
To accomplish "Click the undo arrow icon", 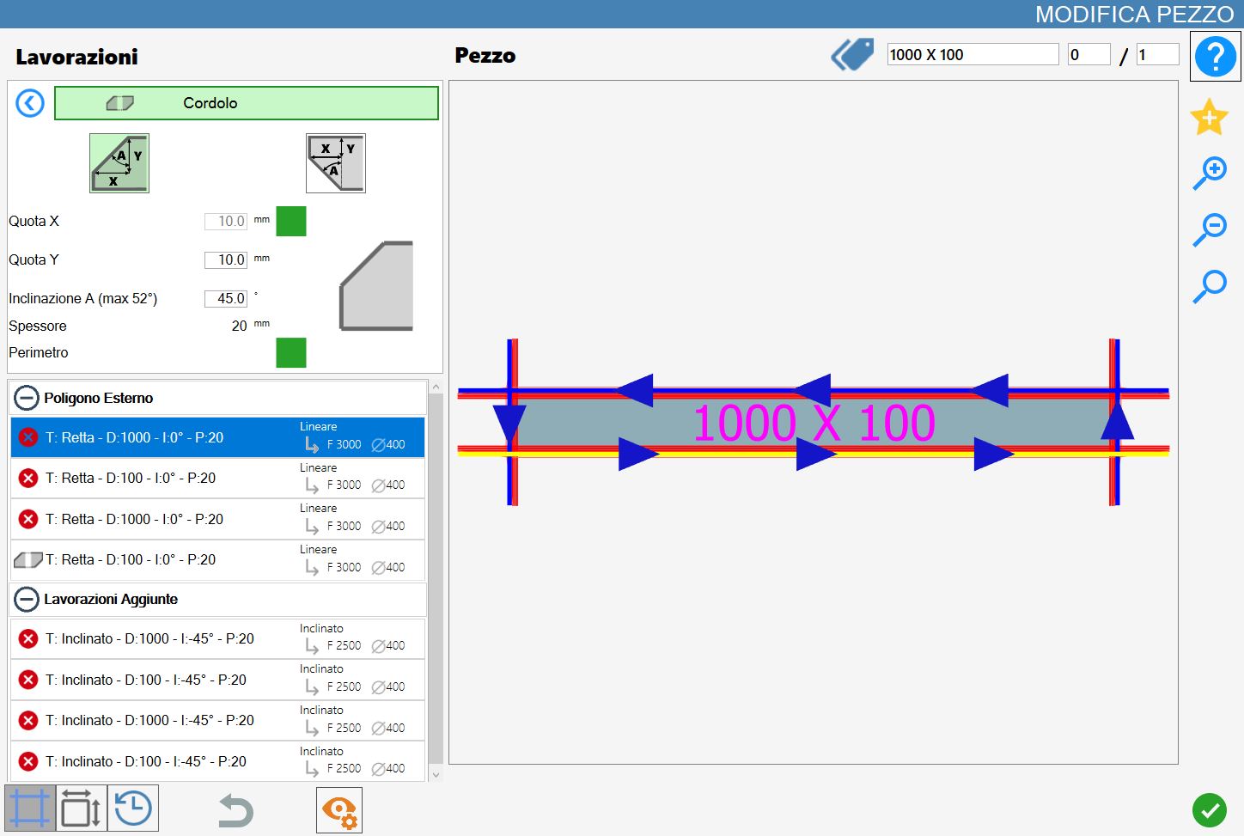I will (x=235, y=810).
